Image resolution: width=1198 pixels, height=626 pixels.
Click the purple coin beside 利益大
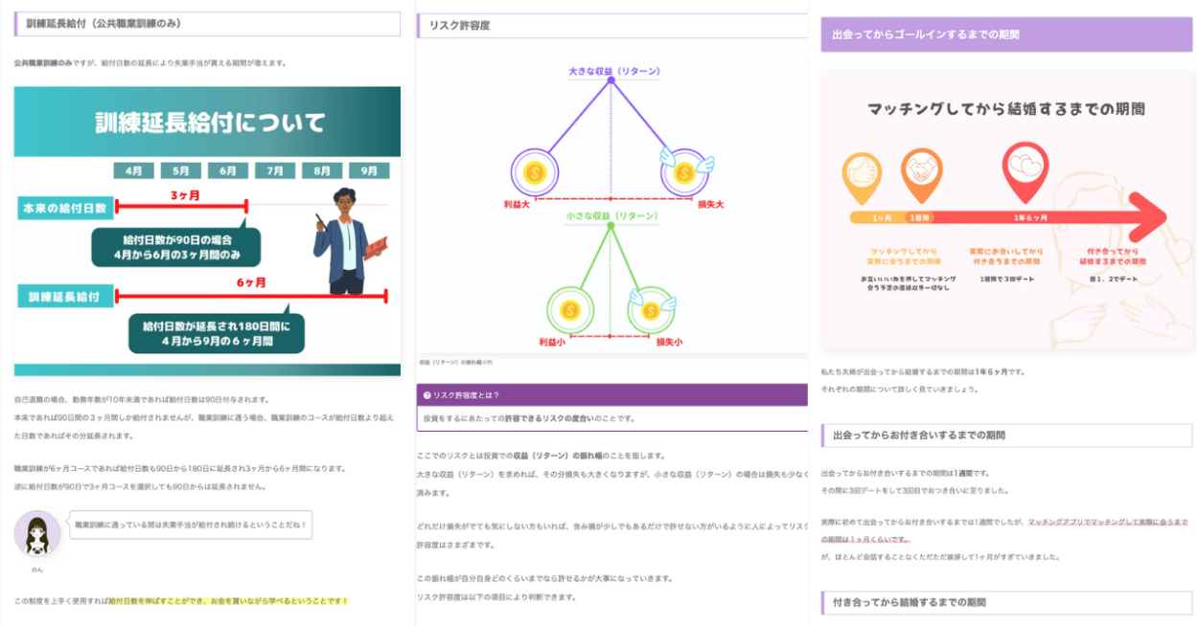click(x=535, y=173)
